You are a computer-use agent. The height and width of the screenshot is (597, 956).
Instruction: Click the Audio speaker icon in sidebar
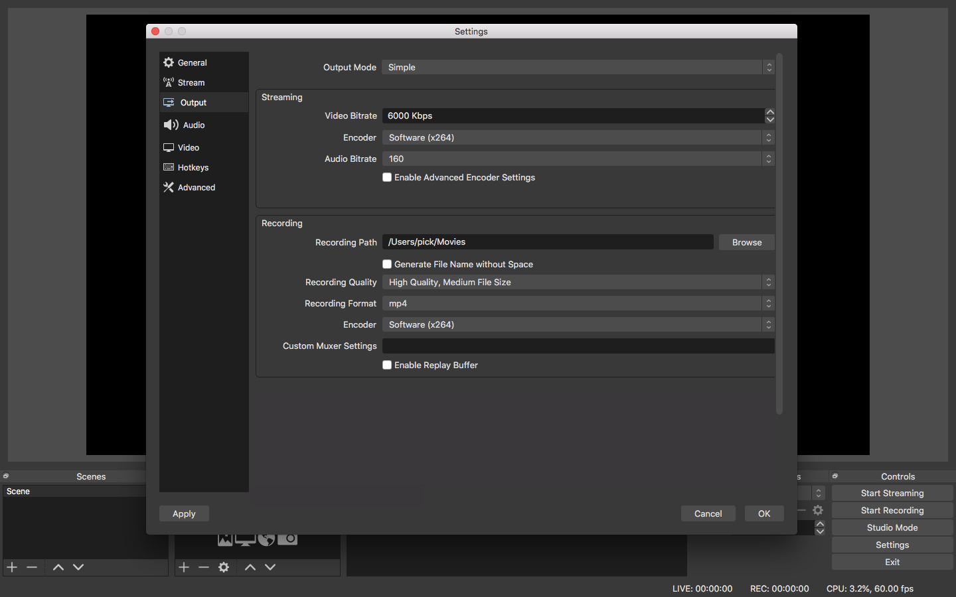coord(171,125)
